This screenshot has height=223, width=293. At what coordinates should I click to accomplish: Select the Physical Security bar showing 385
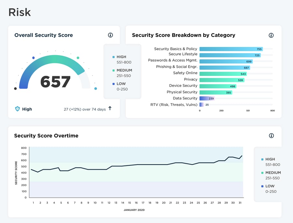[216, 92]
